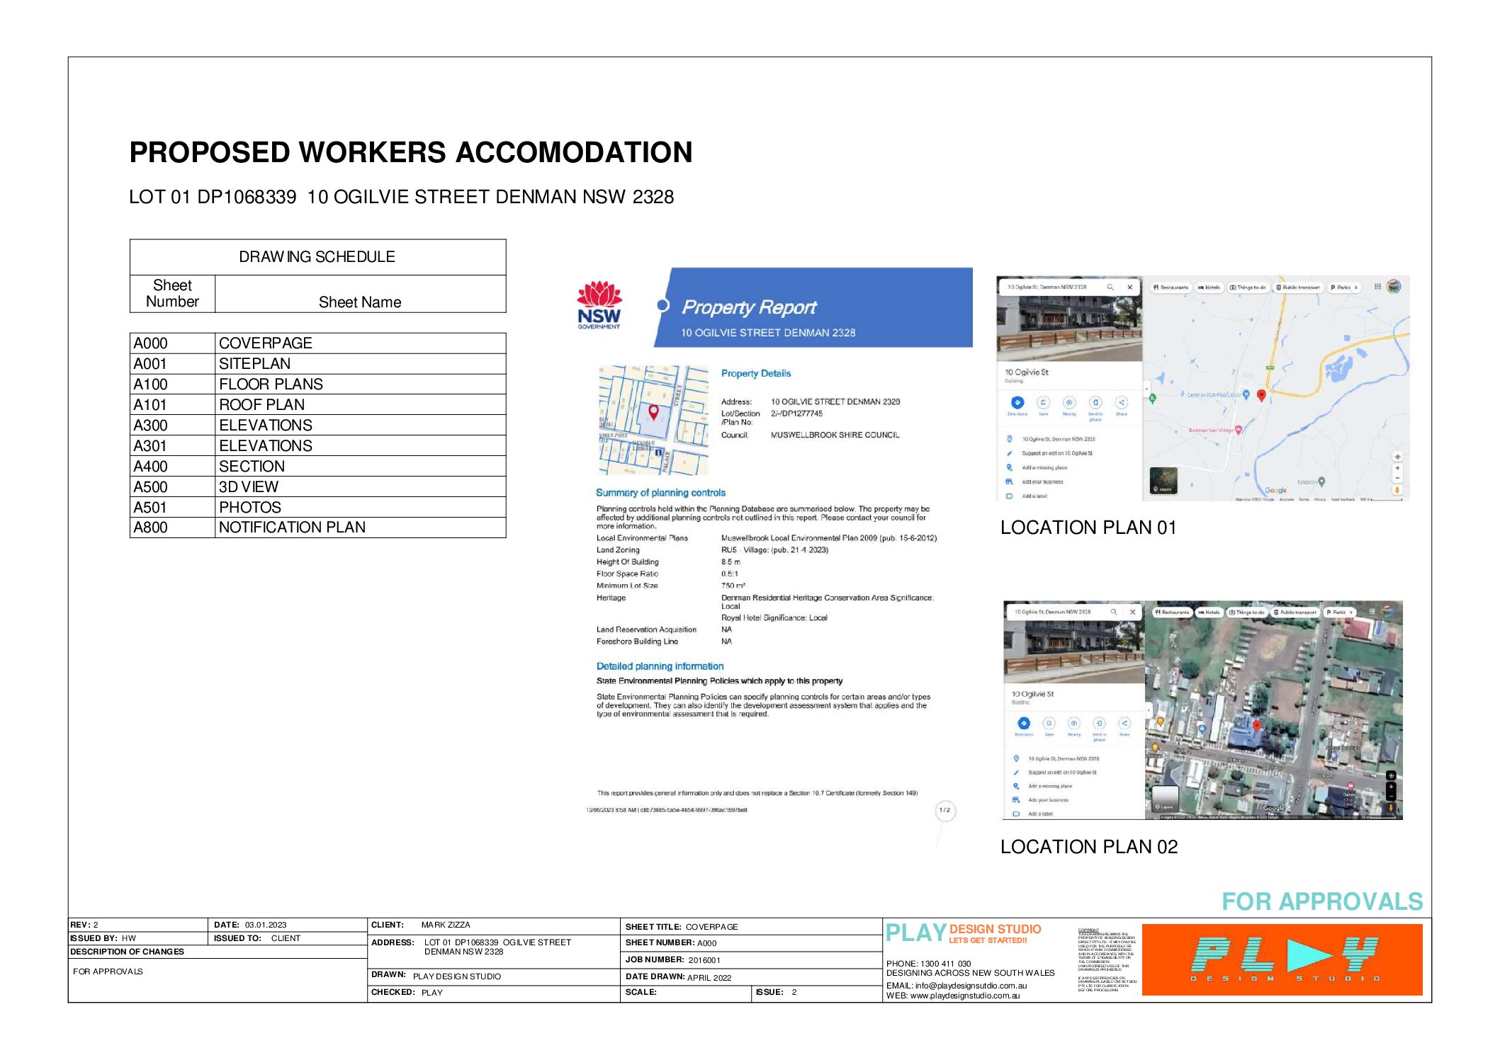Select Things to do chip in Location Plan 01
This screenshot has height=1060, width=1500.
tap(1248, 287)
